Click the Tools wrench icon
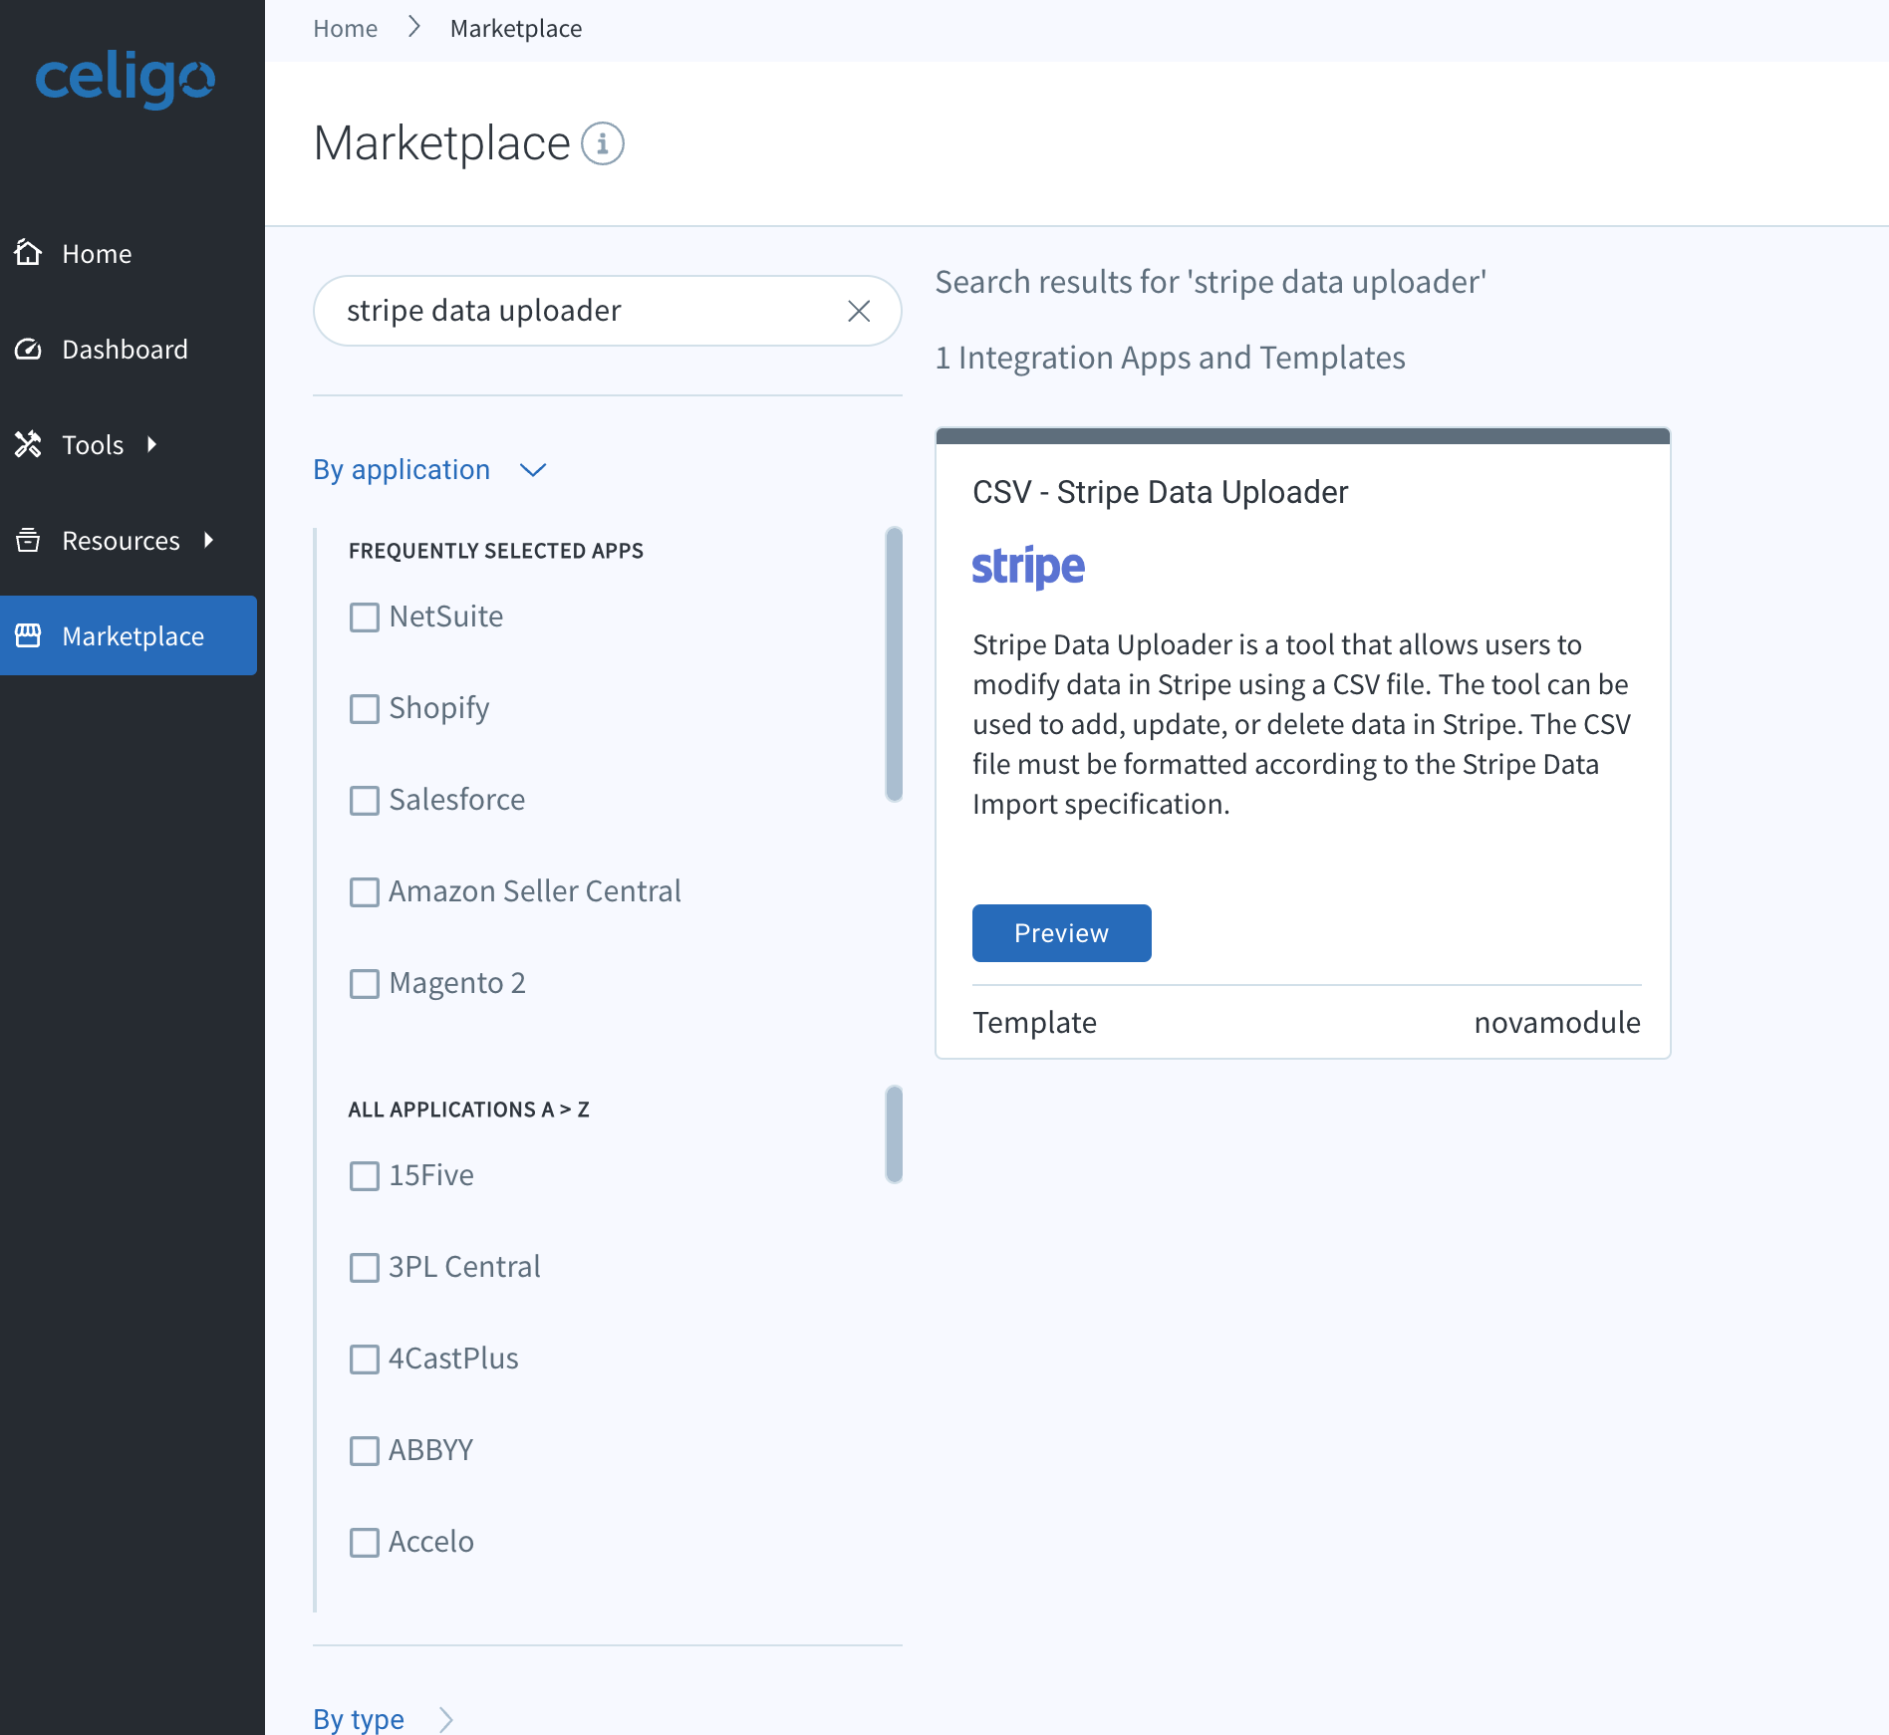This screenshot has height=1735, width=1889. [x=28, y=444]
